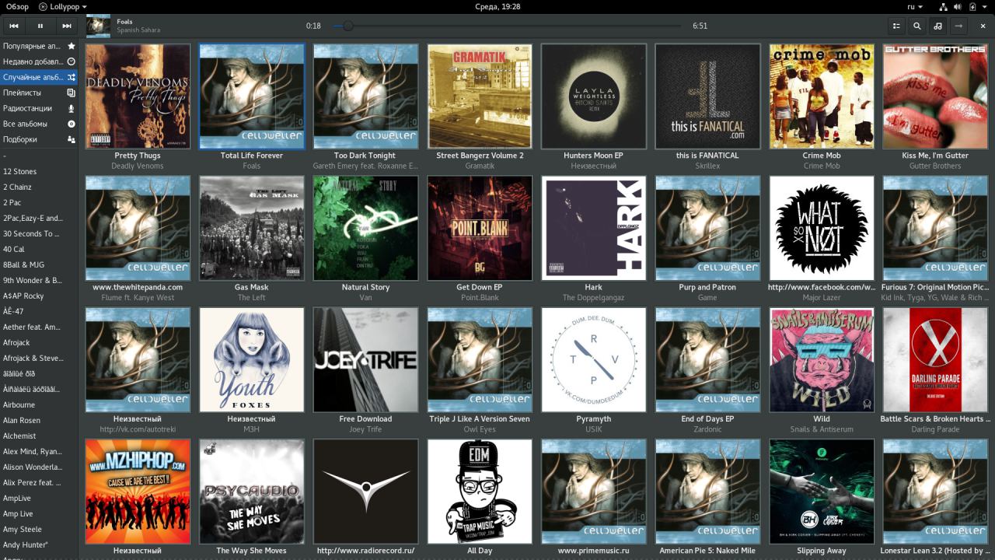Select artist Alan Rosen

tap(39, 420)
